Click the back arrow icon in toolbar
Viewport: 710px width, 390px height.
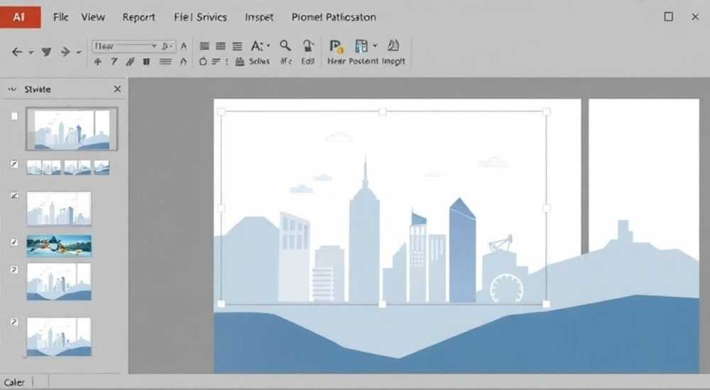pyautogui.click(x=17, y=52)
